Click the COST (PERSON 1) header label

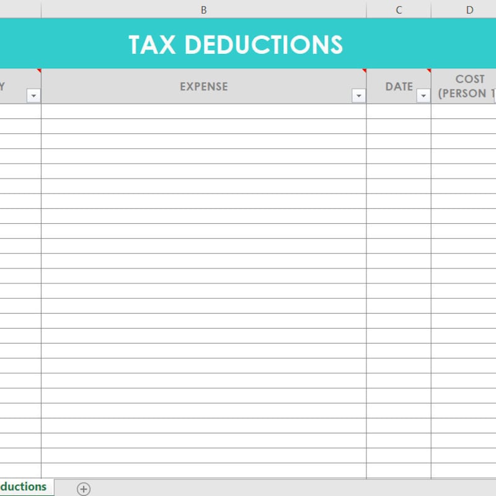(x=469, y=87)
